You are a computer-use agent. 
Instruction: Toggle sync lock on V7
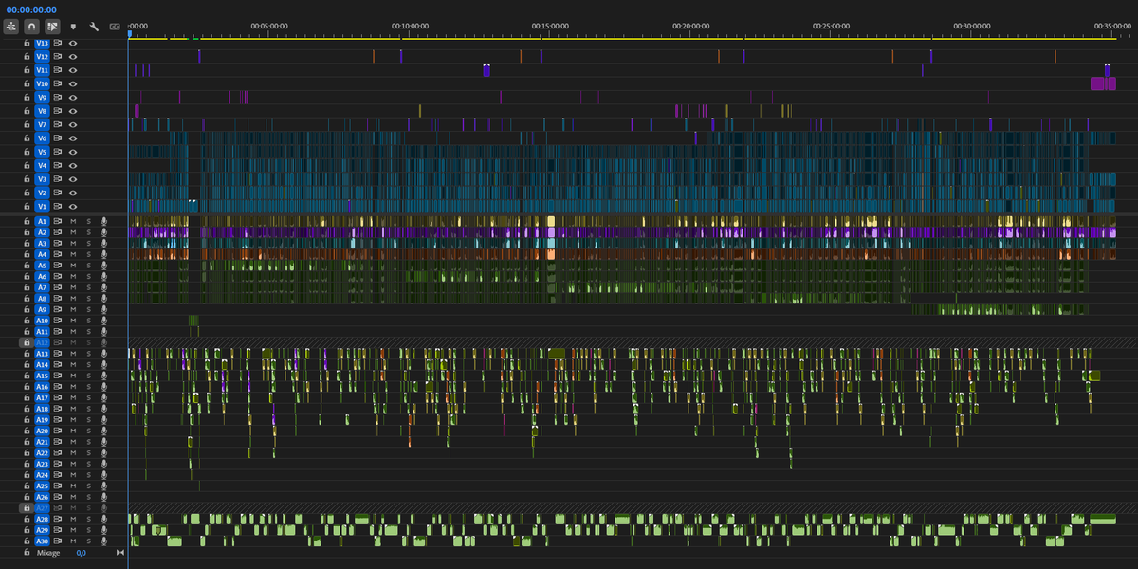coord(58,124)
